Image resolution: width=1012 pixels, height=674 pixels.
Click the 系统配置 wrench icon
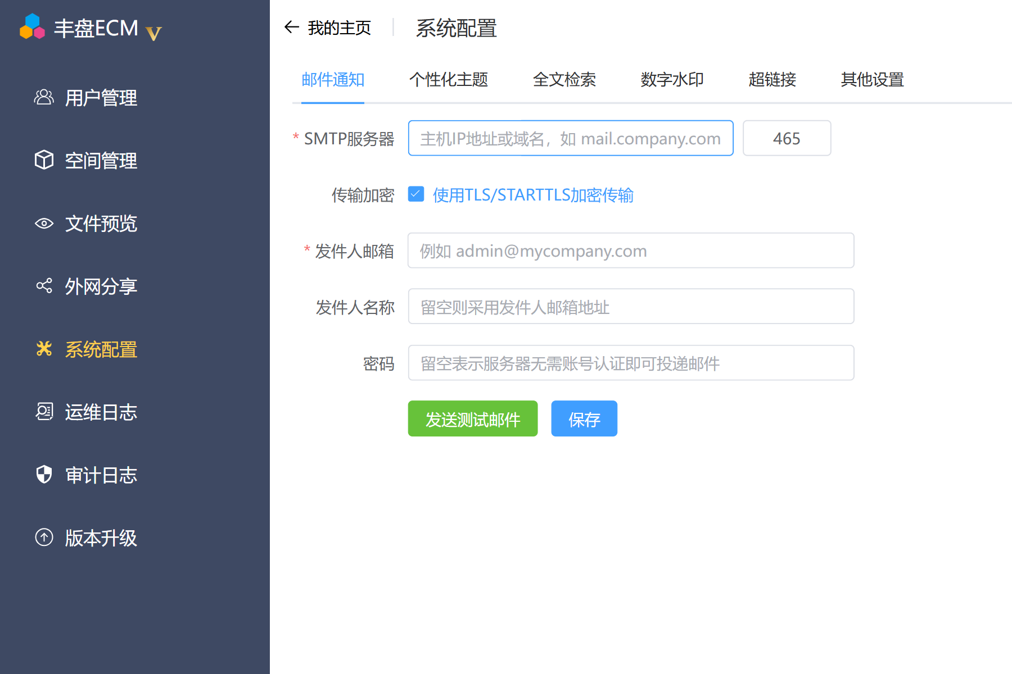point(44,349)
